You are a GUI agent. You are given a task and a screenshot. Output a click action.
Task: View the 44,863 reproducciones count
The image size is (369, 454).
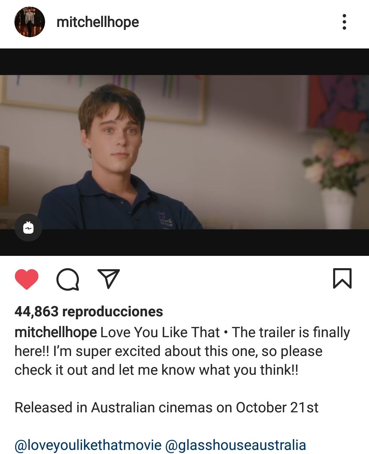pyautogui.click(x=89, y=312)
